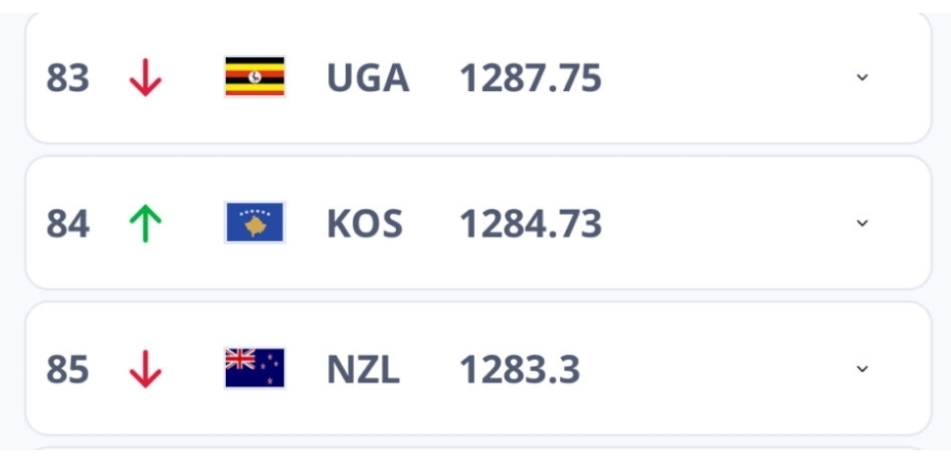951x458 pixels.
Task: Select the KOS team code
Action: [364, 224]
